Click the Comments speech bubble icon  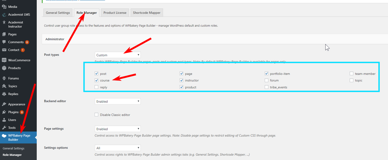pyautogui.click(x=4, y=42)
